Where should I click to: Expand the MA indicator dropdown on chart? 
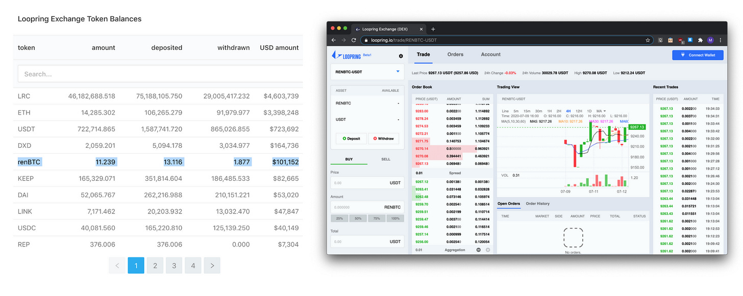[x=601, y=111]
